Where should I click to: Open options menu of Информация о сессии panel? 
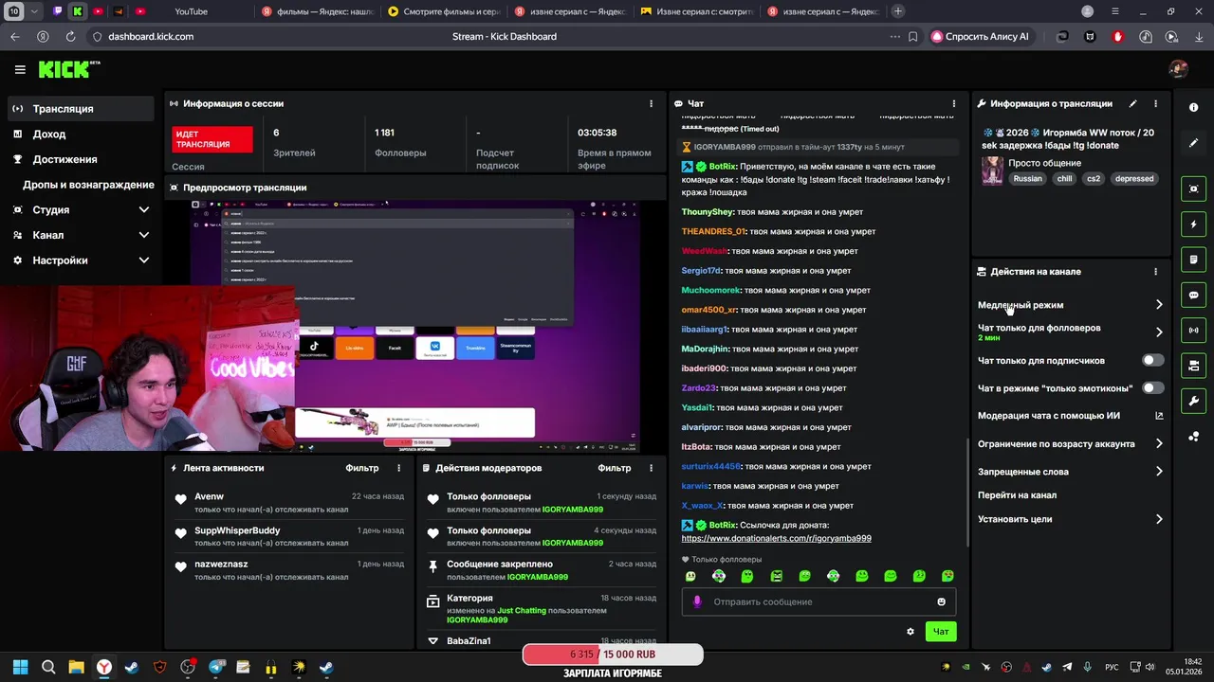651,103
